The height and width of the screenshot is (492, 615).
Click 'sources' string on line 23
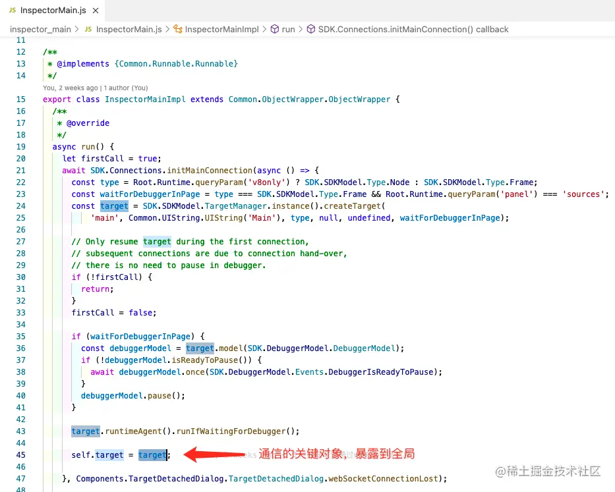coord(583,194)
